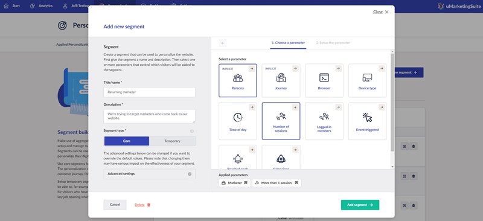The image size is (483, 221).
Task: Click the Add segment button
Action: (x=360, y=205)
